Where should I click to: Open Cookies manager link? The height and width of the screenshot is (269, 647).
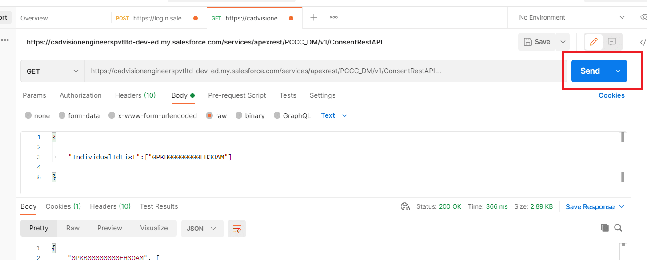click(611, 95)
